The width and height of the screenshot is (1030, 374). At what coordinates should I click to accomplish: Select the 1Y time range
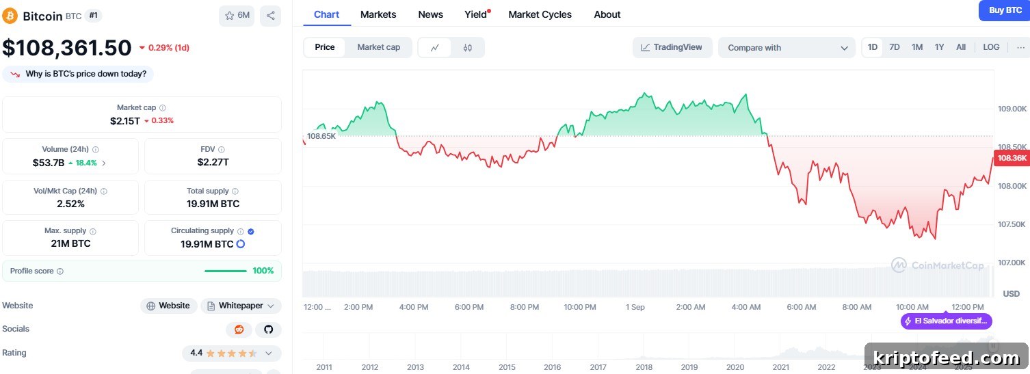coord(939,47)
